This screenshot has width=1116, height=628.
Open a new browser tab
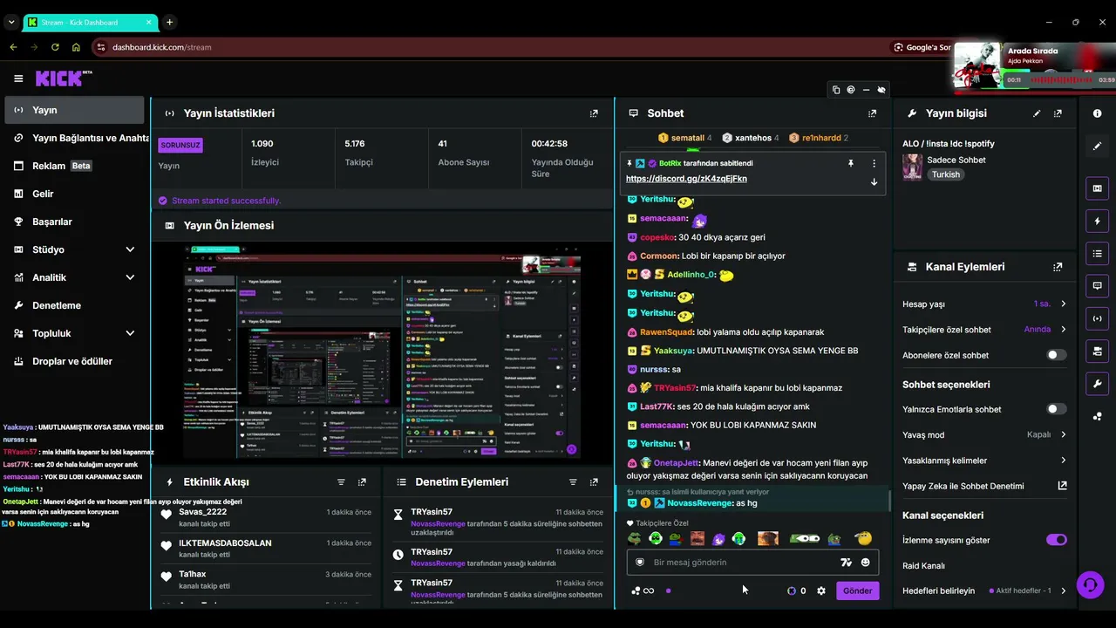point(169,22)
